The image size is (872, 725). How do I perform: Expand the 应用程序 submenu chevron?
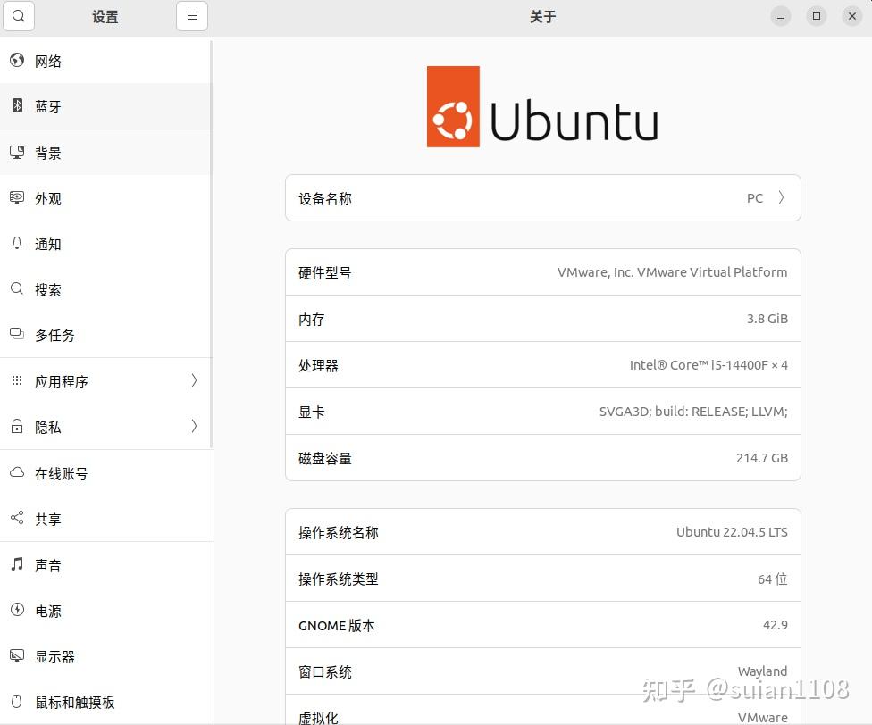(x=194, y=380)
